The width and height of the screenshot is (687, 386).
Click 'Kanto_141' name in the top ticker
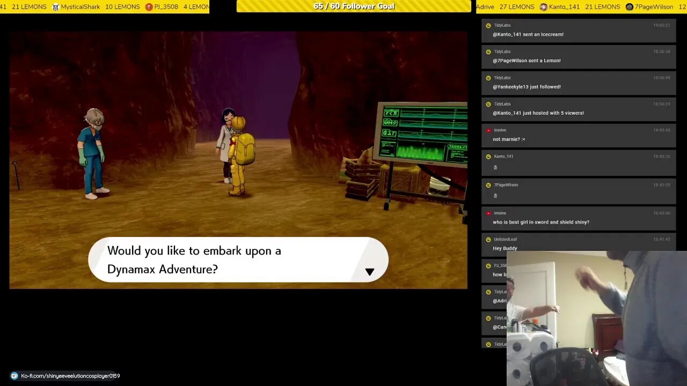point(564,7)
